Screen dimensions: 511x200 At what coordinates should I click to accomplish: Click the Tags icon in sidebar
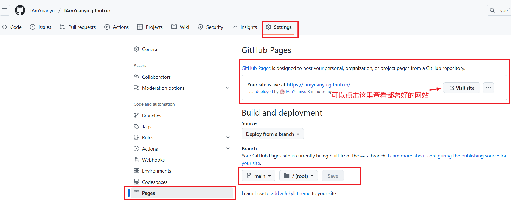point(136,126)
